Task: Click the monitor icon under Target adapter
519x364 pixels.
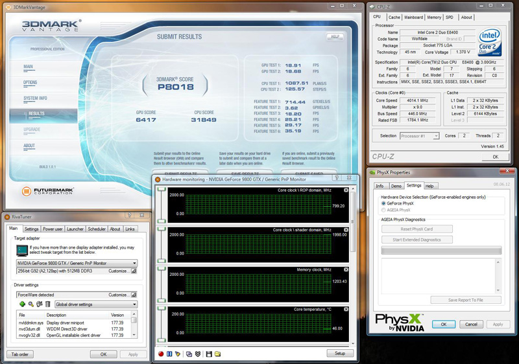Action: point(22,251)
